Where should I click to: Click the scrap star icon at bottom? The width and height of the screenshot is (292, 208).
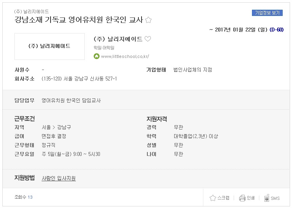tap(212, 198)
